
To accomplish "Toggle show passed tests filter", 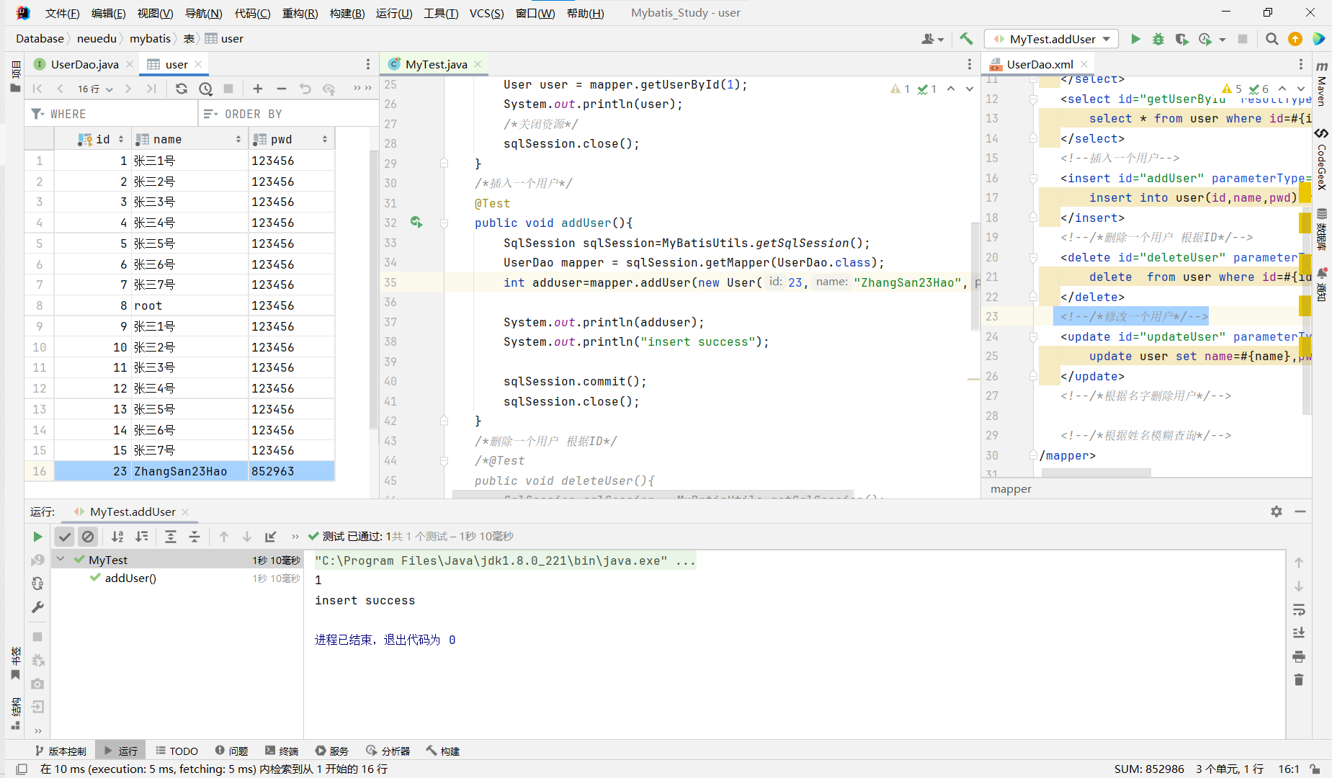I will click(65, 537).
